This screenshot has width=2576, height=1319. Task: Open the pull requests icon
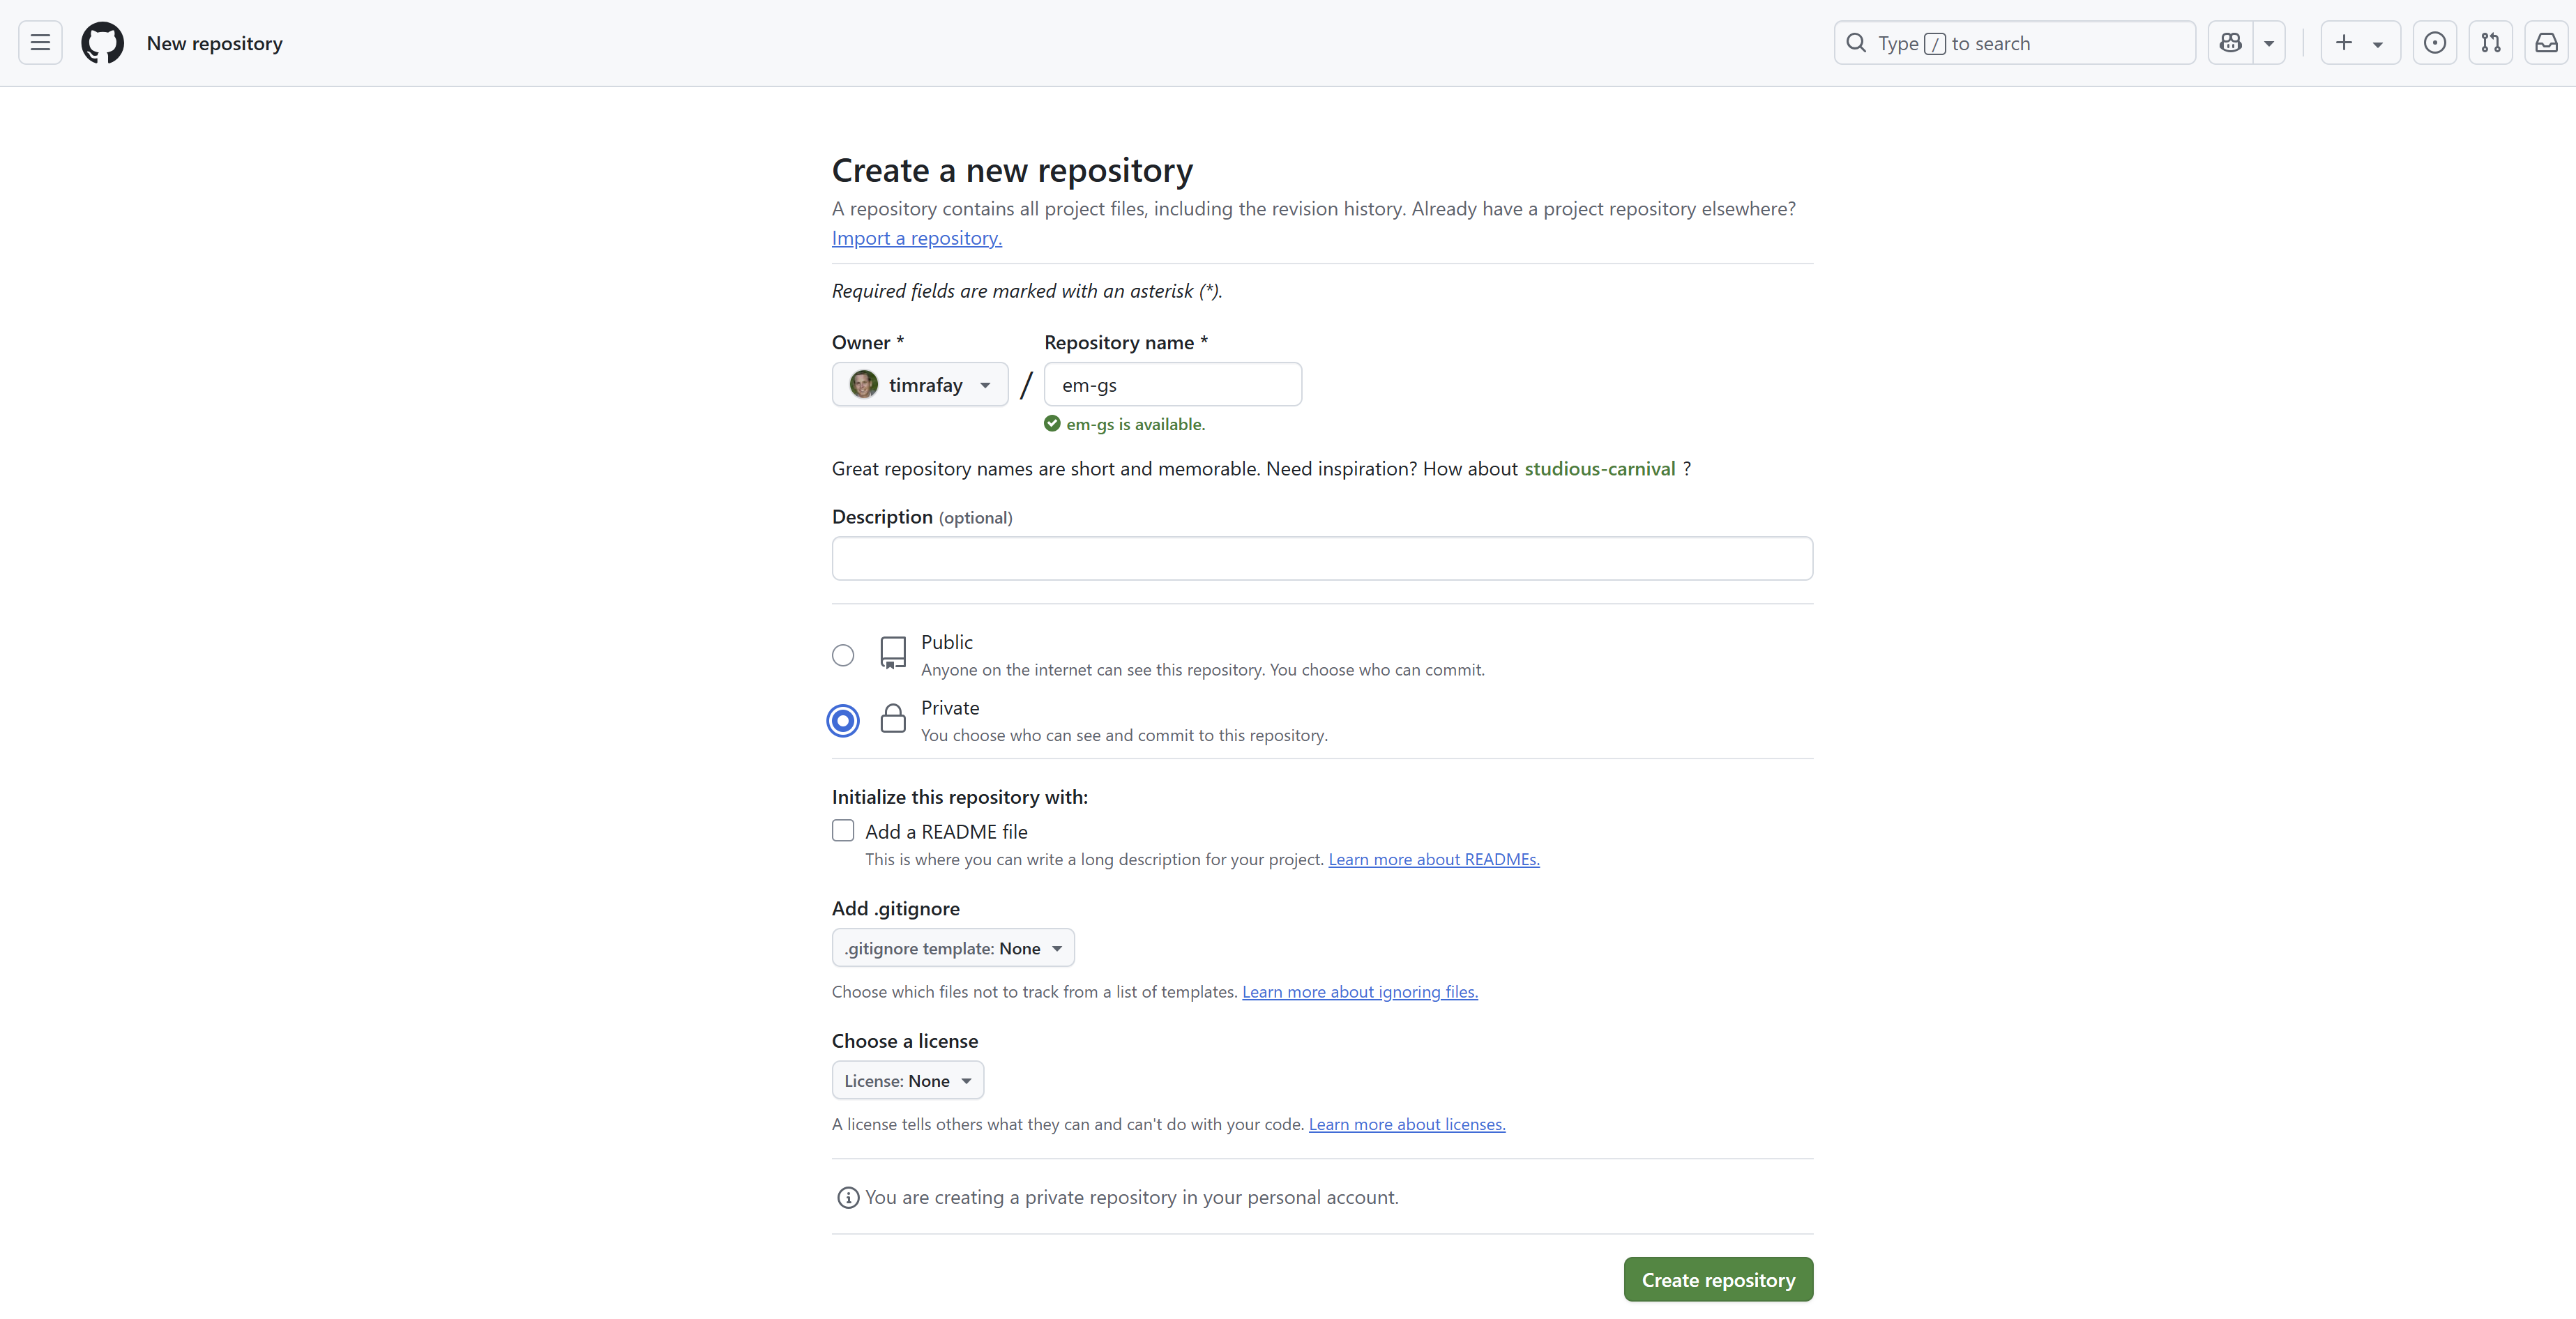pos(2491,42)
